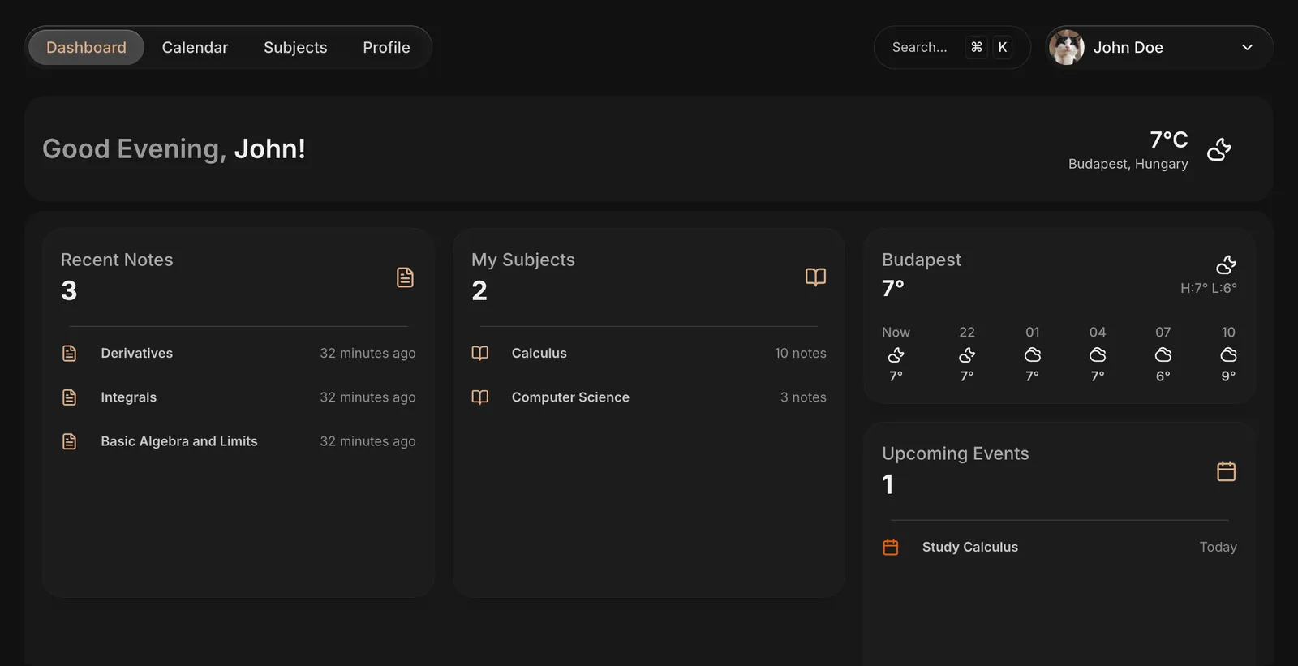1298x666 pixels.
Task: Click the Budapest weather card title
Action: [x=922, y=260]
